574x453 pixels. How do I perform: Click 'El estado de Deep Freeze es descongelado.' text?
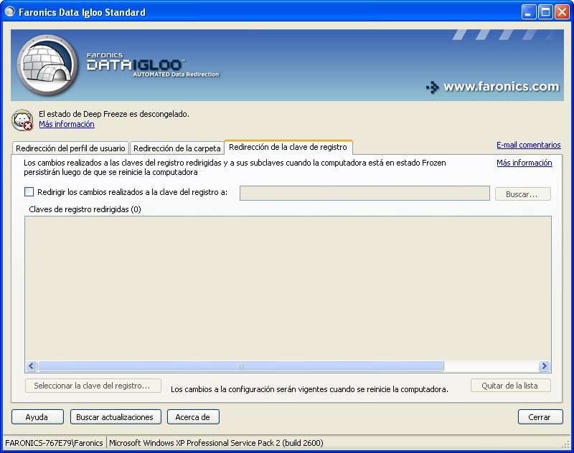pyautogui.click(x=114, y=114)
